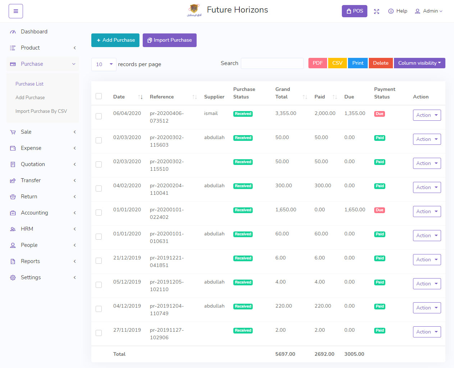Click the fullscreen expand icon

(376, 11)
